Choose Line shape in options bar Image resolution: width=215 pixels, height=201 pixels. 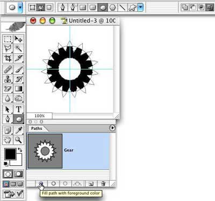pos(122,8)
